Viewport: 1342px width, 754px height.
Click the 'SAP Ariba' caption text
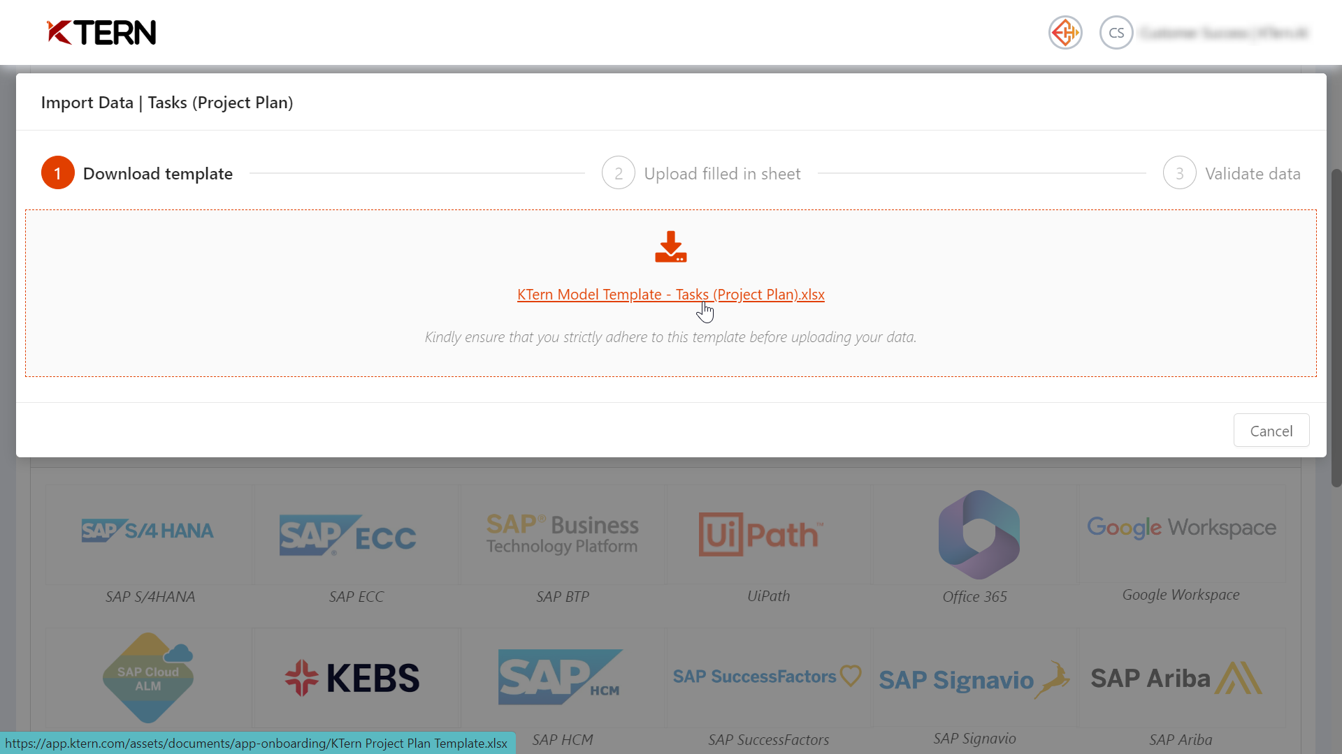pos(1181,740)
